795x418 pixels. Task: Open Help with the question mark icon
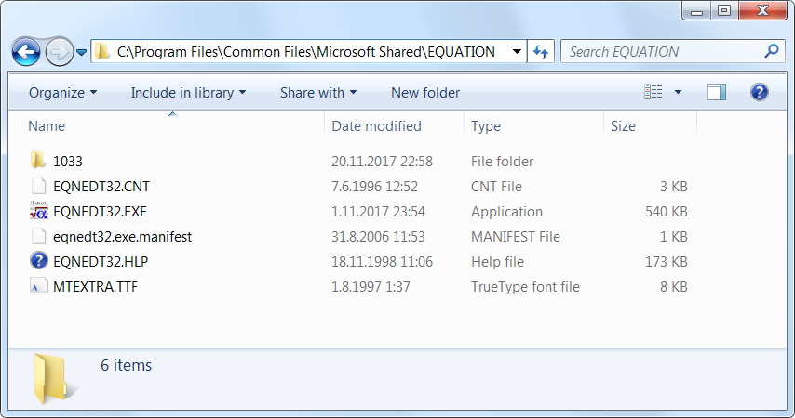click(x=759, y=92)
